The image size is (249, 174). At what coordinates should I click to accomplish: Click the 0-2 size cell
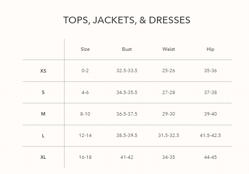(x=85, y=71)
